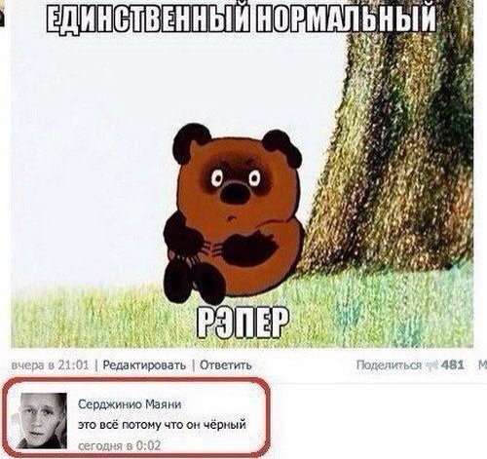Open post timestamp вчера в 21:01
The height and width of the screenshot is (459, 487).
(50, 365)
